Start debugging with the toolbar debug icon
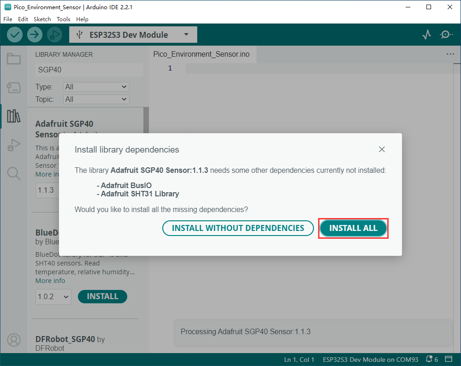 pyautogui.click(x=55, y=35)
